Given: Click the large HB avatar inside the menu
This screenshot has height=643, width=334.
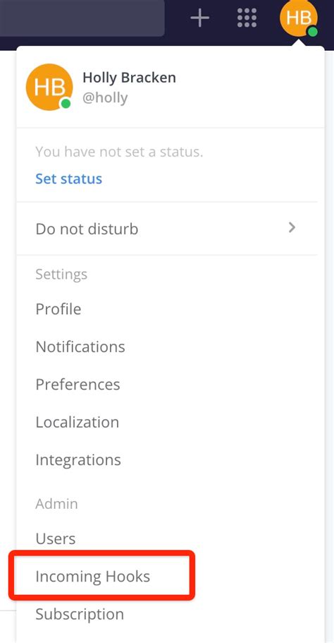Looking at the screenshot, I should 49,88.
